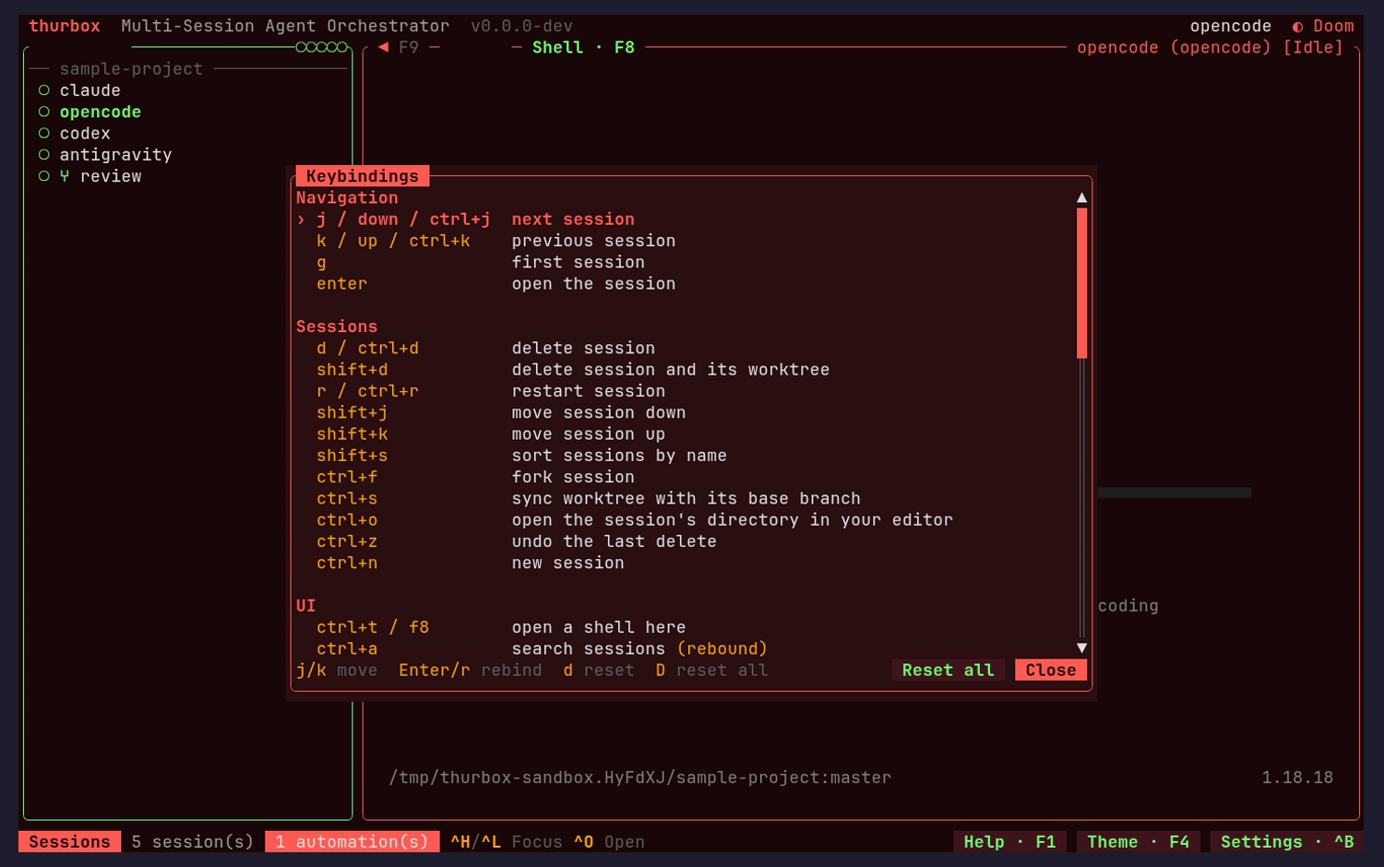The image size is (1384, 867).
Task: Click the 'D reset all' hint in footer
Action: tap(711, 671)
